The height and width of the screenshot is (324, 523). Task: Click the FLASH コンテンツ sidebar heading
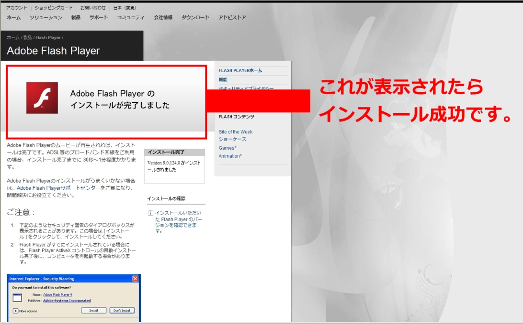237,117
